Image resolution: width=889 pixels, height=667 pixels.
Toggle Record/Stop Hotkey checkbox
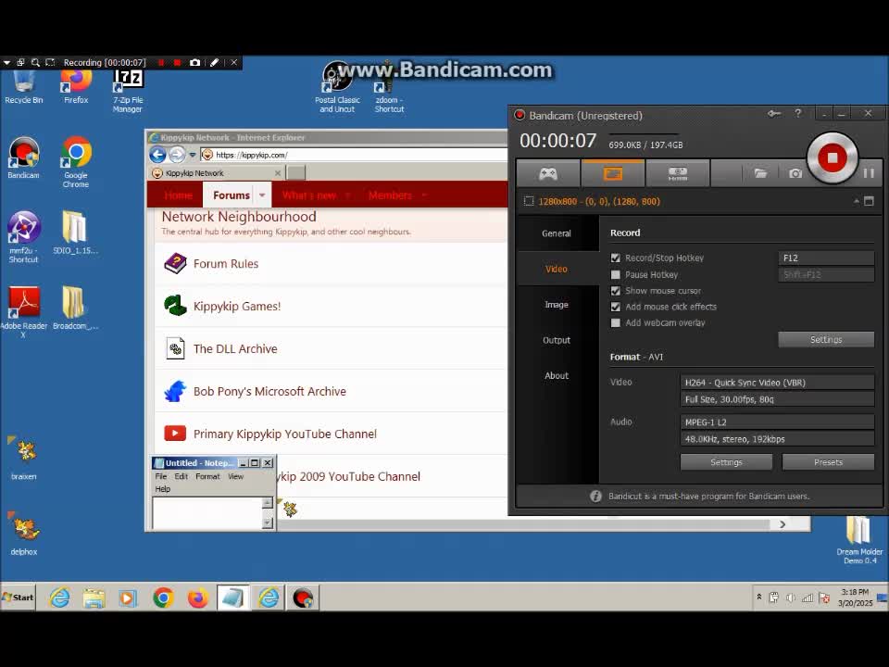point(615,258)
